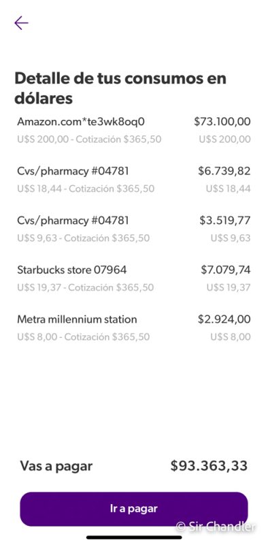Click the U$S 18,44 Cotización $365,50 line
This screenshot has height=545, width=268.
click(86, 189)
